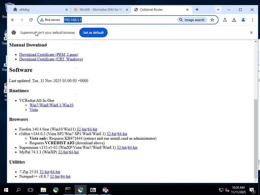Viewport: 260px width, 195px height.
Task: Click the Last updated timestamp text
Action: (x=48, y=81)
